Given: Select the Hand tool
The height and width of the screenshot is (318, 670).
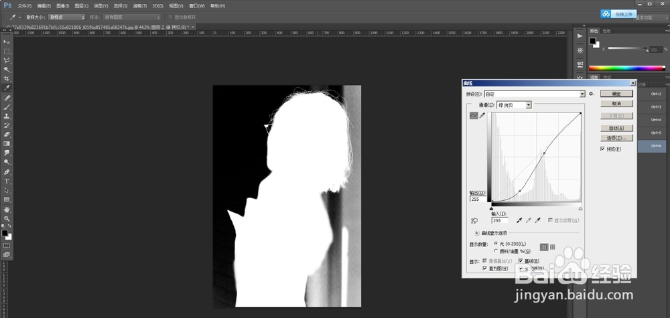Looking at the screenshot, I should coord(7,210).
